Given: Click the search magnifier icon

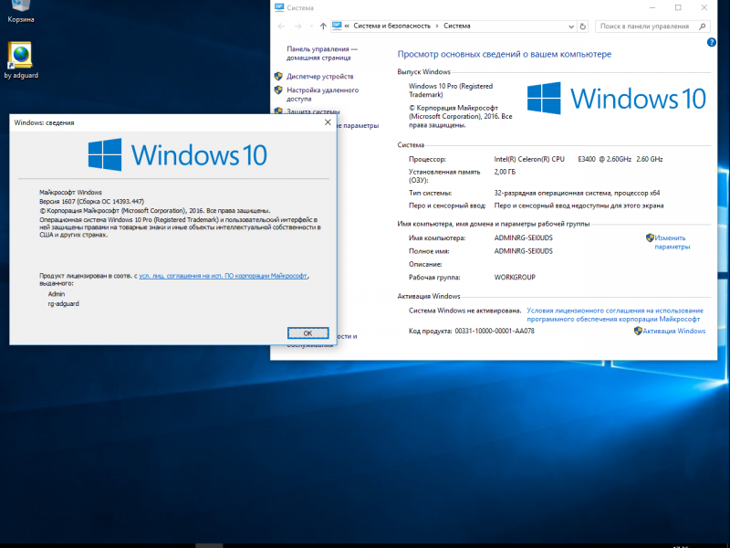Looking at the screenshot, I should (x=703, y=26).
